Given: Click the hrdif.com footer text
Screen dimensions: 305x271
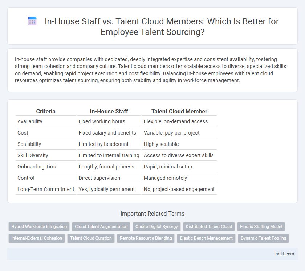Looking at the screenshot, I should point(285,254).
